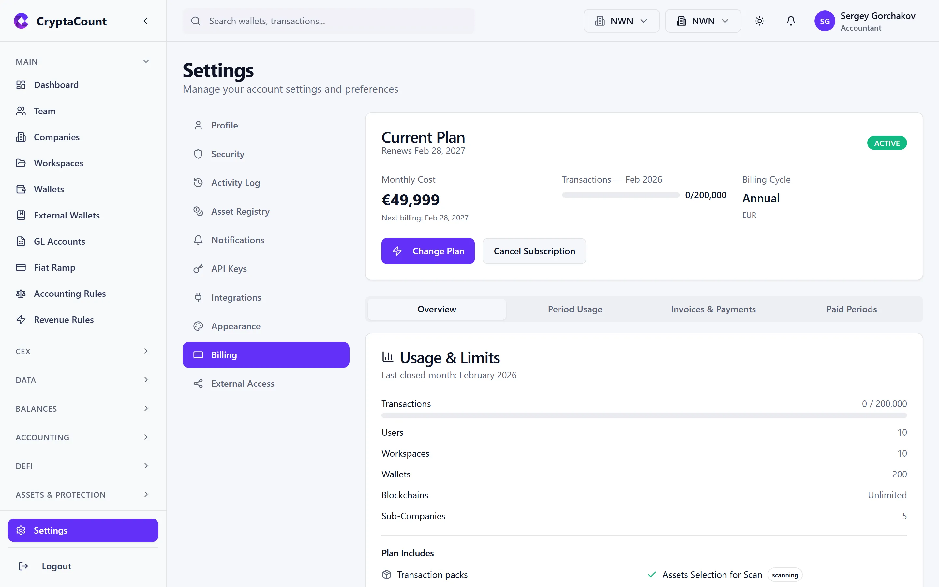Collapse the sidebar with the back arrow
This screenshot has height=587, width=939.
click(x=145, y=21)
